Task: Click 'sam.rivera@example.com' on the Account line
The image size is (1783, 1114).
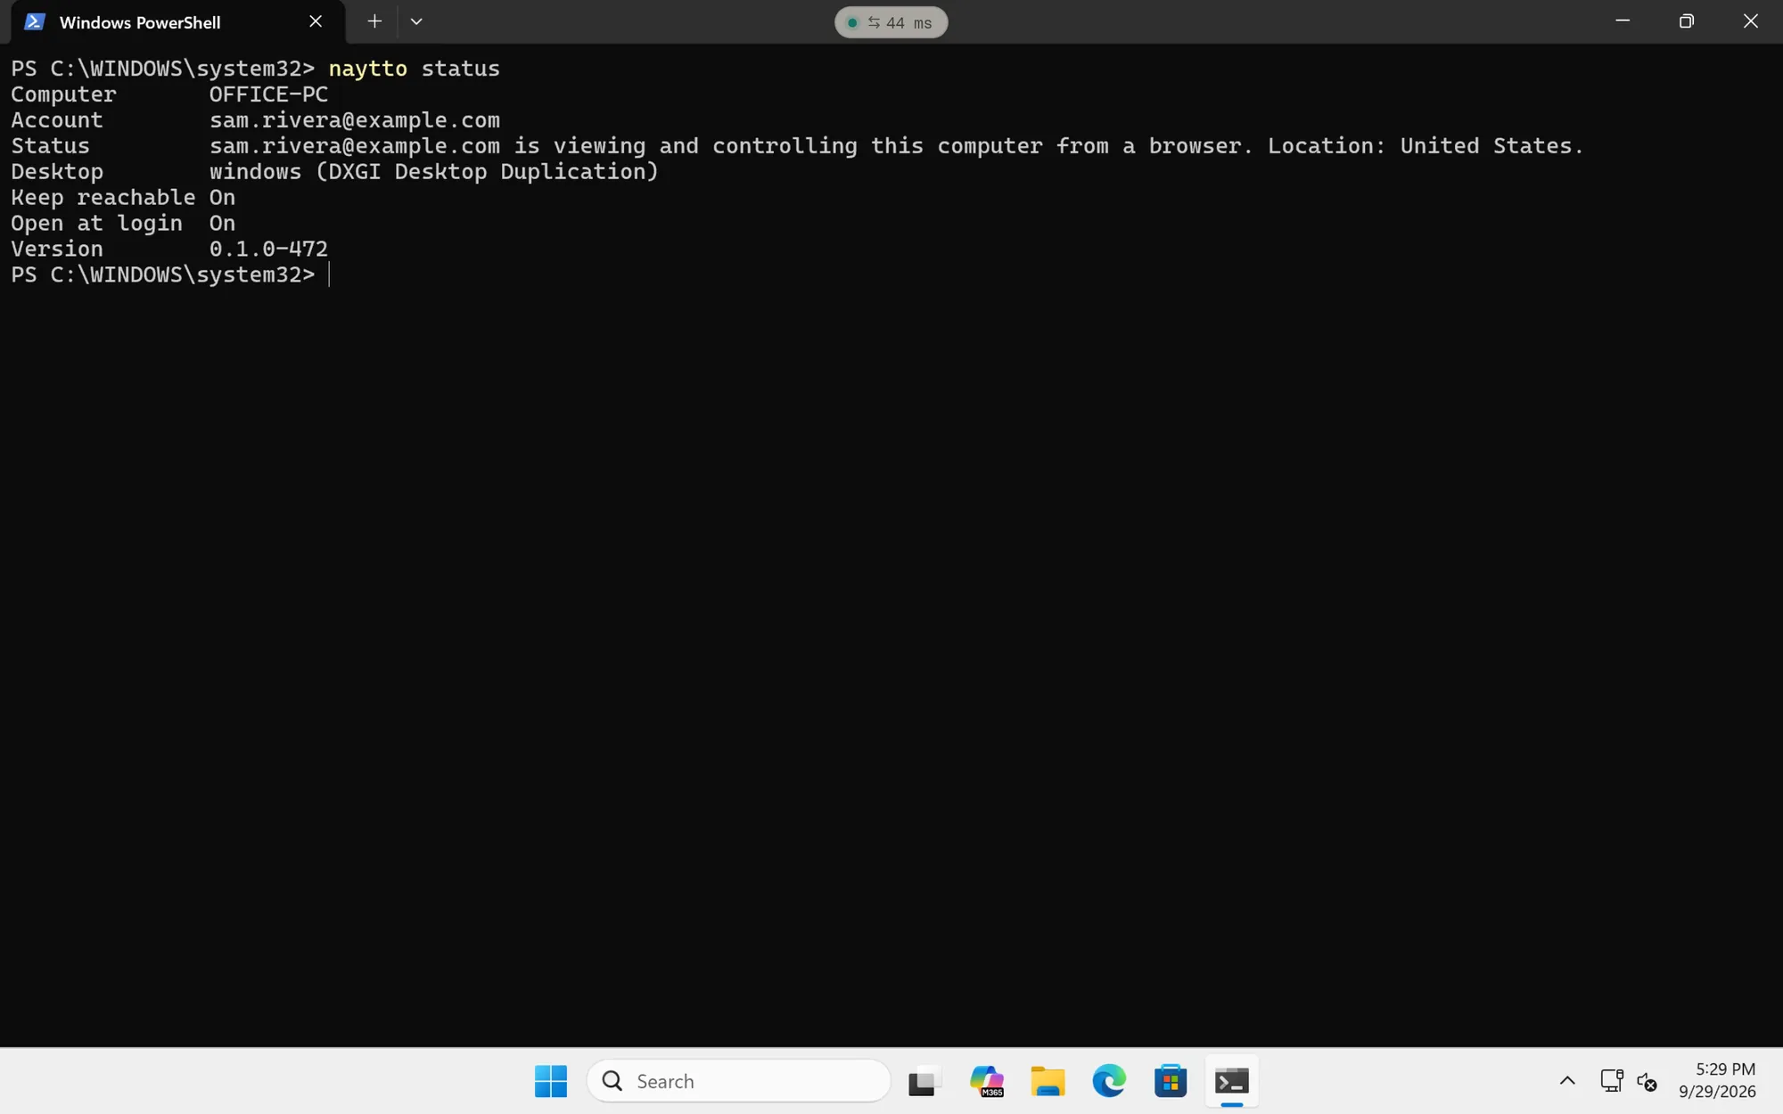Action: [355, 120]
